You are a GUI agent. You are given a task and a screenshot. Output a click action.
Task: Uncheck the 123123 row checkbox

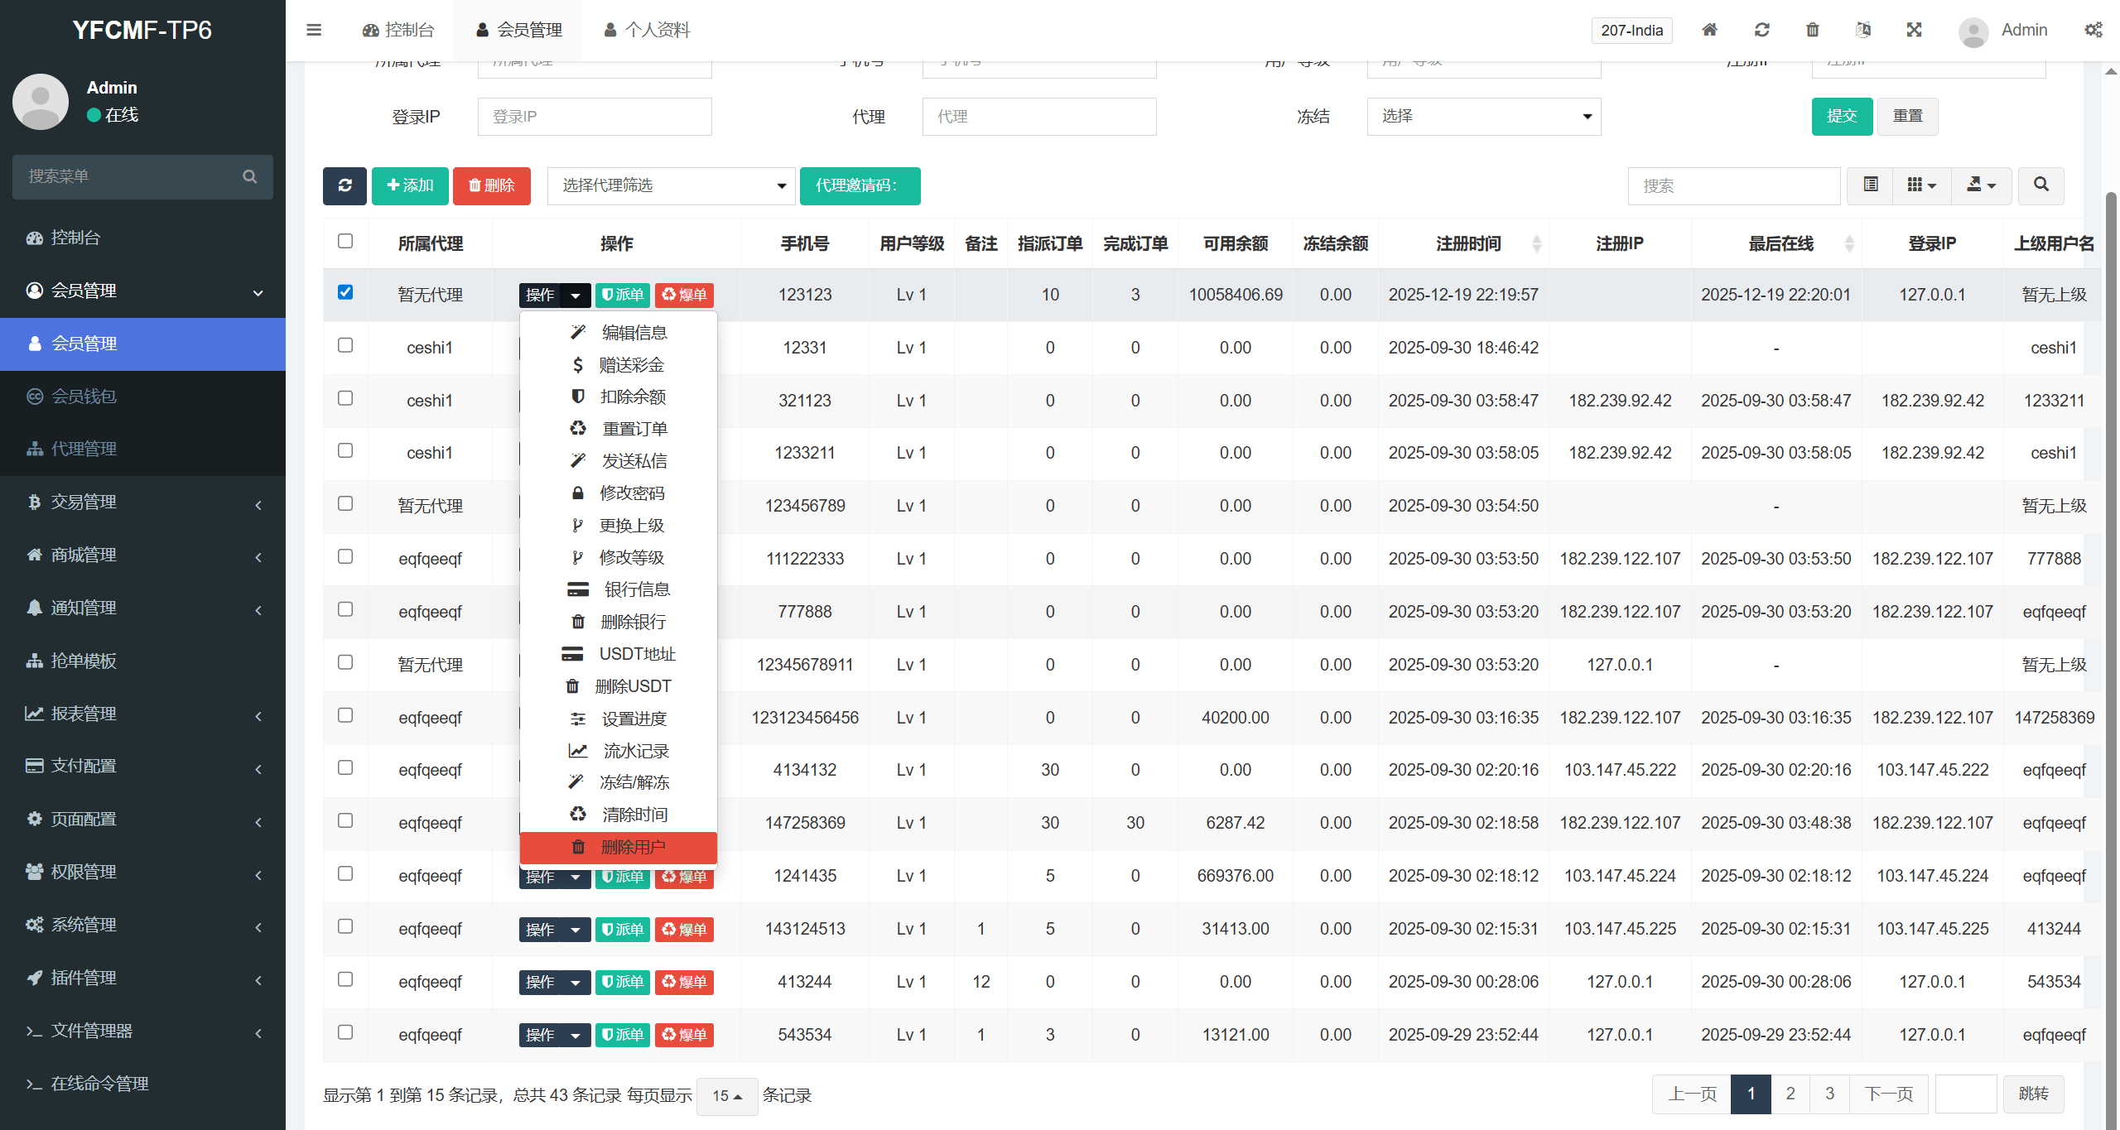(x=345, y=292)
